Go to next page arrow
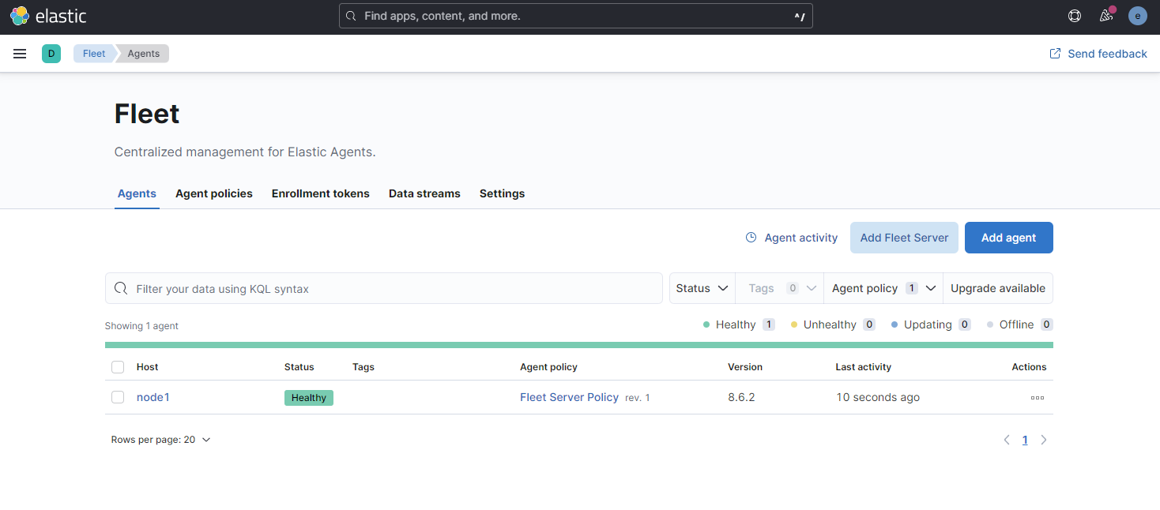Screen dimensions: 1160x510 pos(1044,440)
